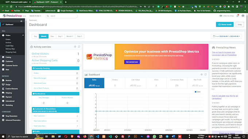Refresh the Activity overview panel
This screenshot has height=139, width=248.
pyautogui.click(x=79, y=47)
